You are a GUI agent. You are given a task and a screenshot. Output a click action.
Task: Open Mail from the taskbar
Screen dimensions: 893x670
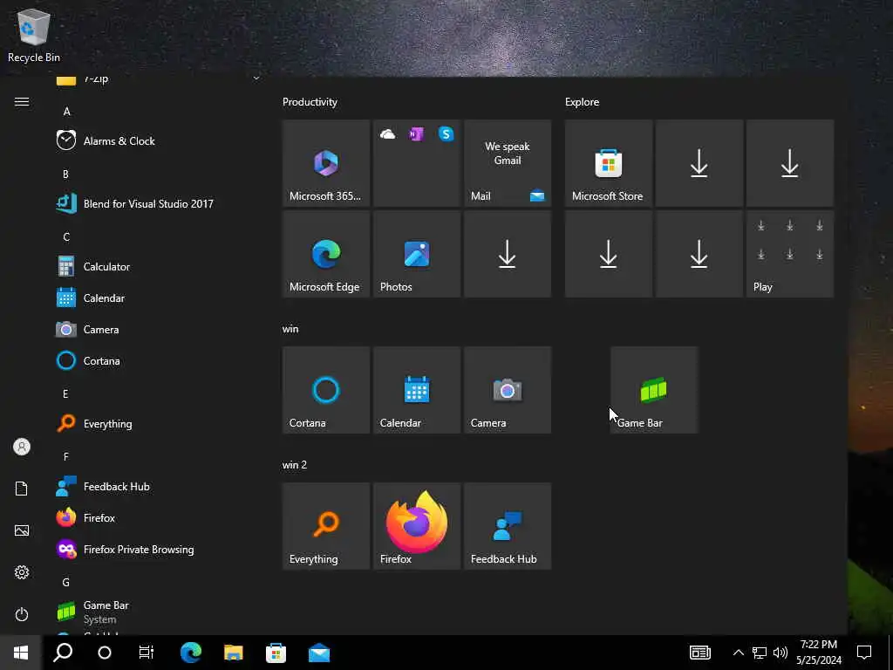pos(319,653)
